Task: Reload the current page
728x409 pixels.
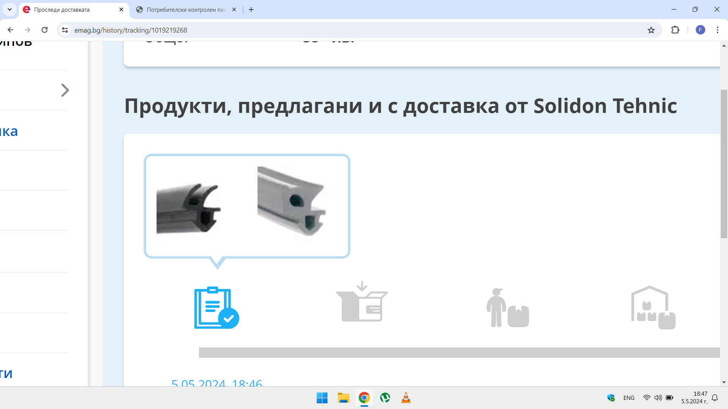Action: point(44,30)
